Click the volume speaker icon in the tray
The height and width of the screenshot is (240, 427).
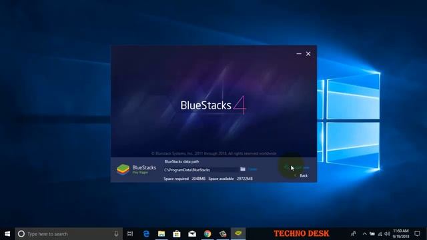pyautogui.click(x=387, y=234)
